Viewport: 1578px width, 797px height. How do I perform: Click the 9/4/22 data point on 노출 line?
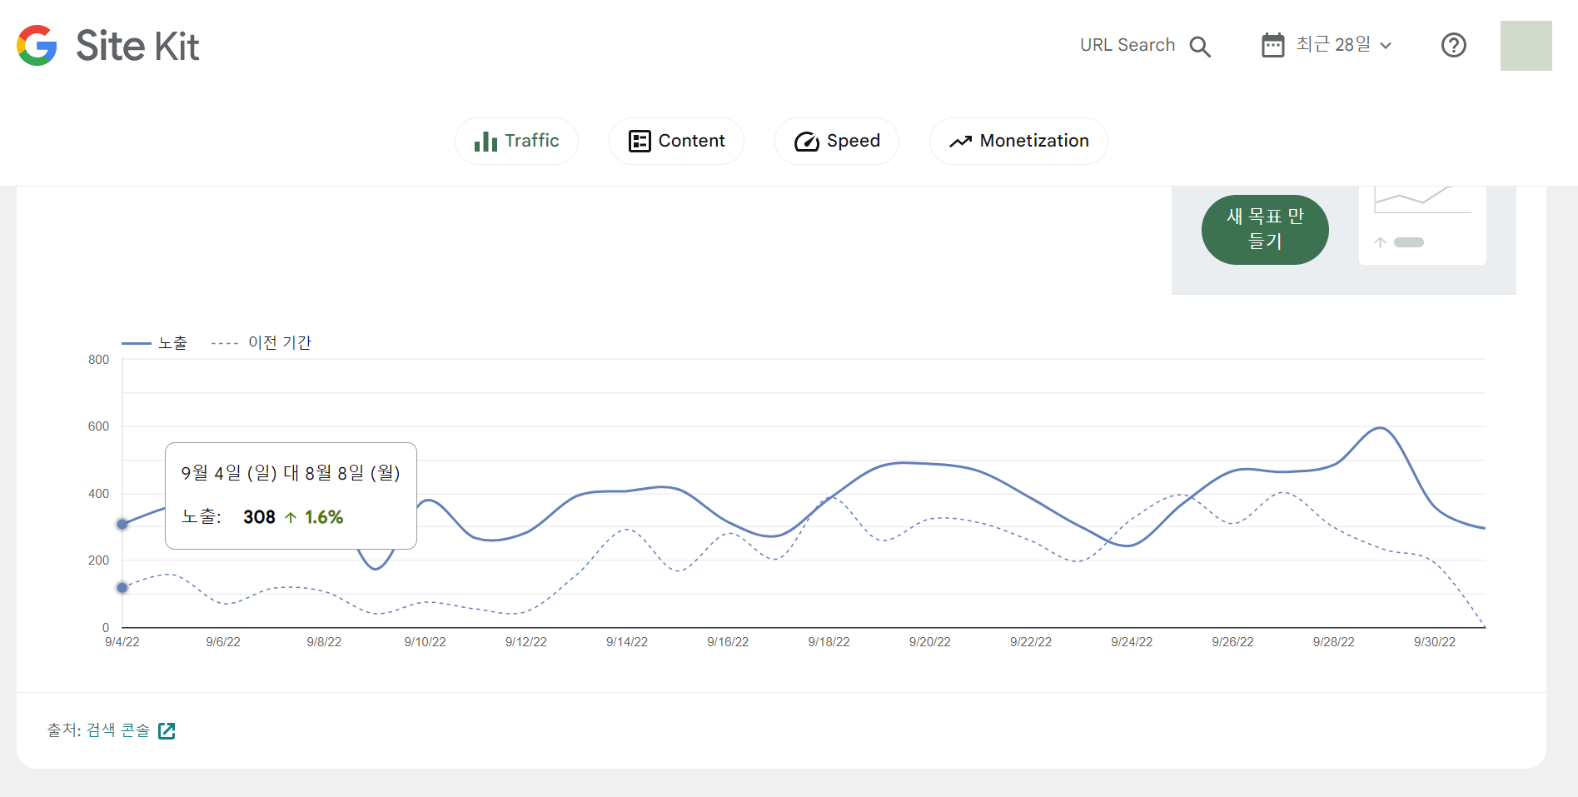click(122, 524)
